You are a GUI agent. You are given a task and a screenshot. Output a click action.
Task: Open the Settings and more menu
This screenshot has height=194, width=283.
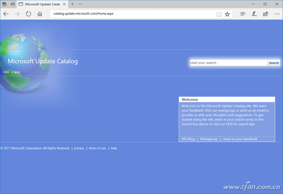(276, 14)
